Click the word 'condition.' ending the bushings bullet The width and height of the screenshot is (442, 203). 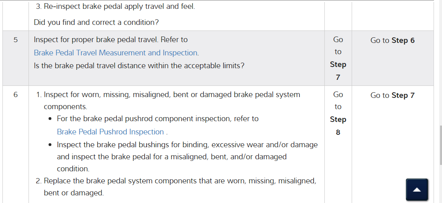tap(73, 169)
